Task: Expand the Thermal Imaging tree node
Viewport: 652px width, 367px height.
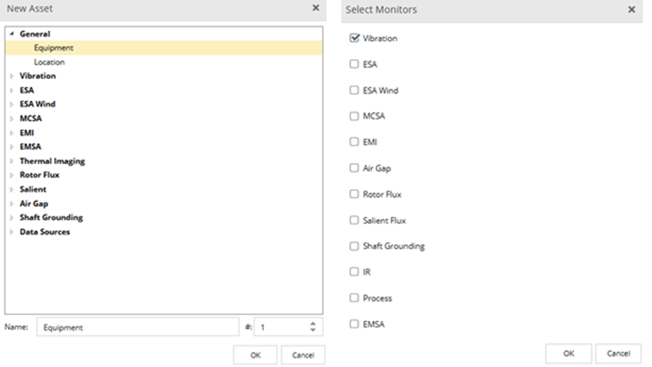Action: (x=12, y=161)
